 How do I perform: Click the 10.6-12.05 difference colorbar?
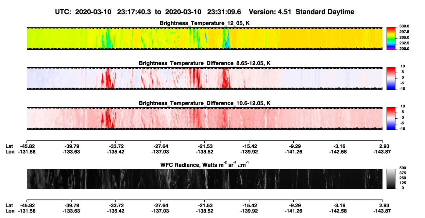click(x=391, y=118)
